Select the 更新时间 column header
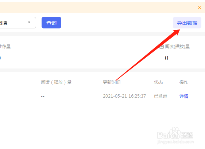This screenshot has width=205, height=149. tap(112, 82)
